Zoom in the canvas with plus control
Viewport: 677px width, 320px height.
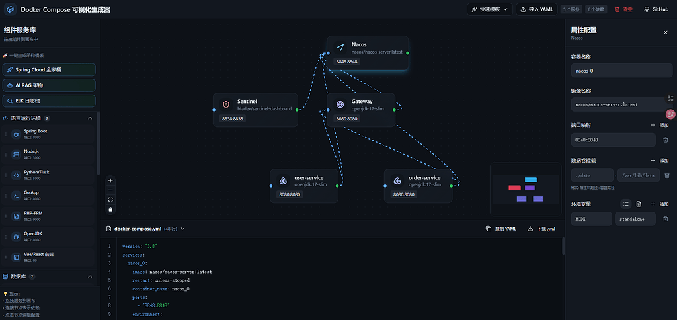(110, 180)
